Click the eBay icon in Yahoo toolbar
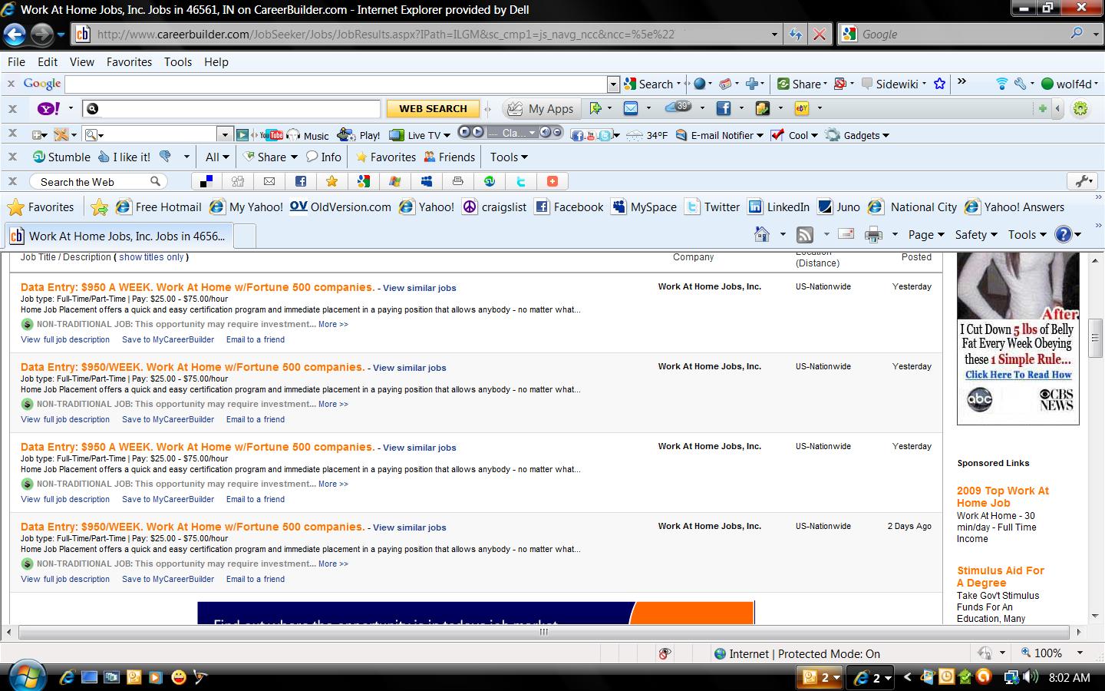 tap(802, 108)
